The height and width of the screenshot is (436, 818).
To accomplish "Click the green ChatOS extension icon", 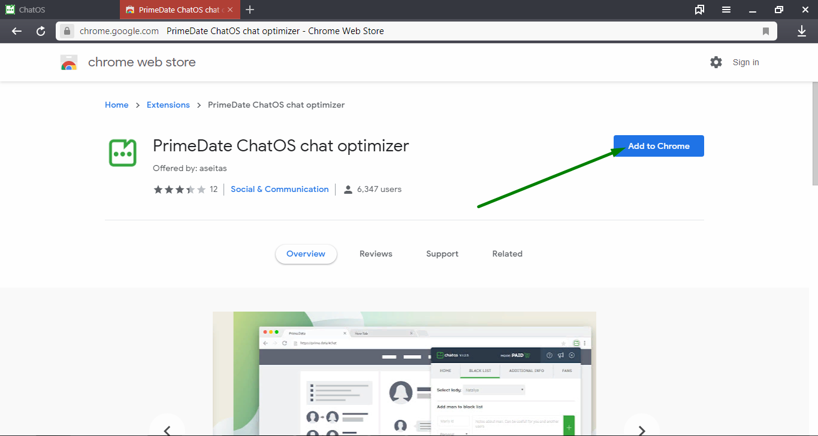I will point(123,153).
